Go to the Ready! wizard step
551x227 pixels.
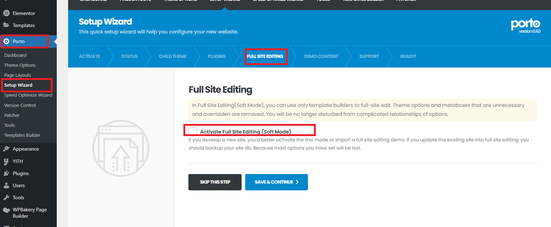[x=408, y=56]
